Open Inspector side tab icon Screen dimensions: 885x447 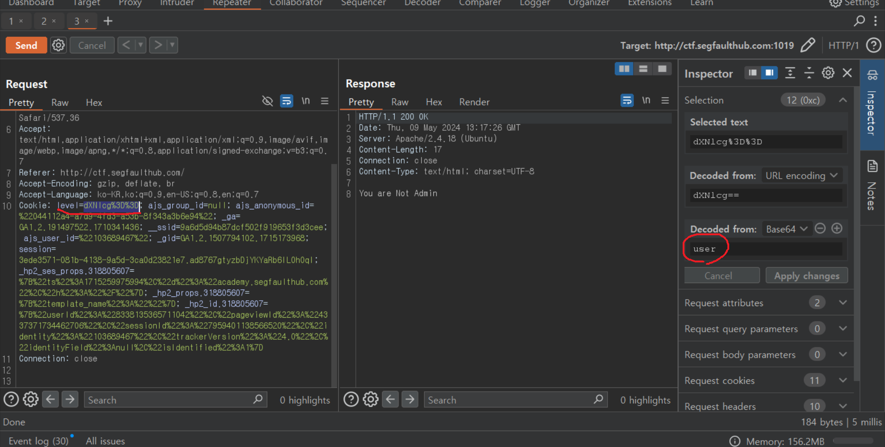[x=873, y=75]
